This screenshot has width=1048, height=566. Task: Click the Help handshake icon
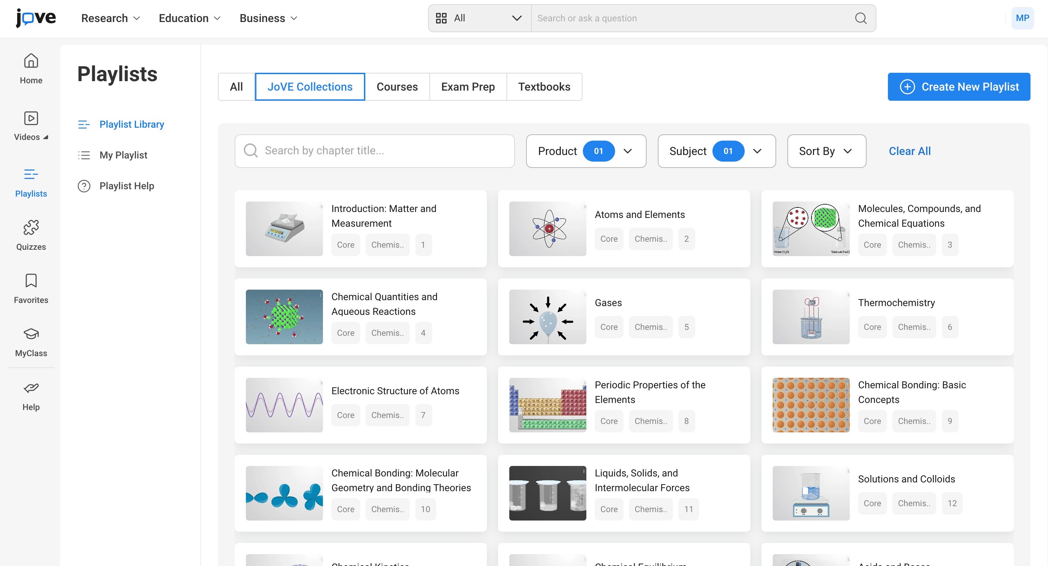tap(31, 388)
